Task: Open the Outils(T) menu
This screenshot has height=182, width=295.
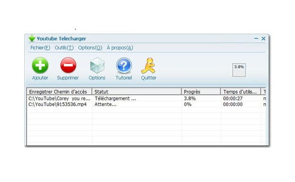Action: click(x=64, y=48)
